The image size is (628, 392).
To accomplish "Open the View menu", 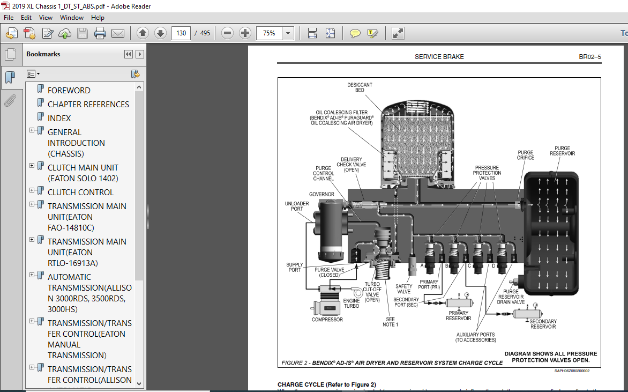I will 45,18.
